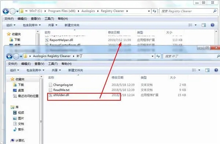Click Back arrow in 补丁 window
The height and width of the screenshot is (144, 220).
[x=10, y=56]
